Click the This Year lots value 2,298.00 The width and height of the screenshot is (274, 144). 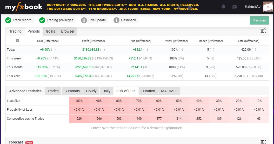[240, 76]
